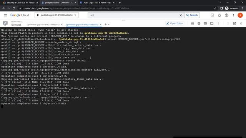Open the help menu icon
This screenshot has height=138, width=246.
(226, 15)
